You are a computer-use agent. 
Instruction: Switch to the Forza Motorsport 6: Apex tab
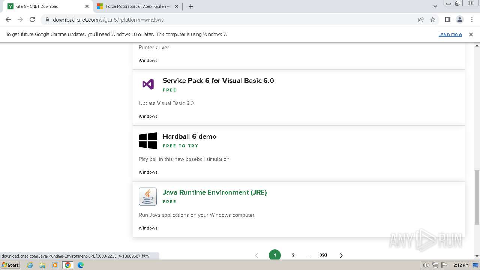[138, 6]
